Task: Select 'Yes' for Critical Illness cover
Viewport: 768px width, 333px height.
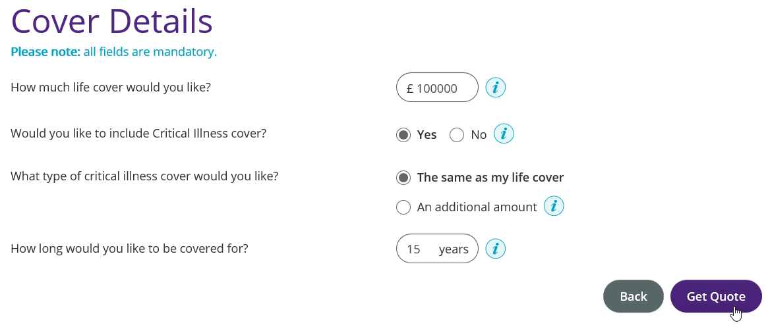Action: (x=403, y=135)
